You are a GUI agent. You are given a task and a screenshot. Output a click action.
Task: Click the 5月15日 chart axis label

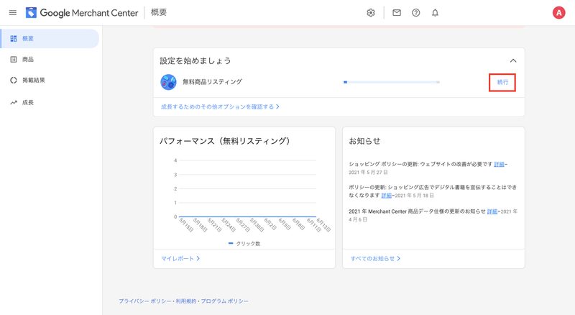click(186, 224)
